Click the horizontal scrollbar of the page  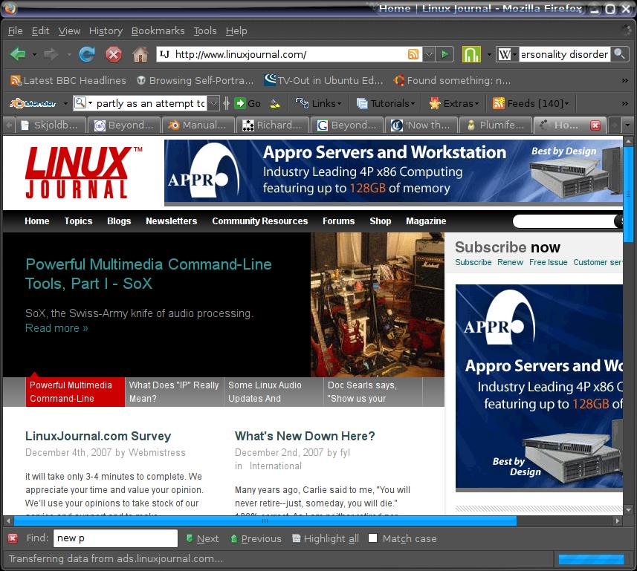[260, 521]
